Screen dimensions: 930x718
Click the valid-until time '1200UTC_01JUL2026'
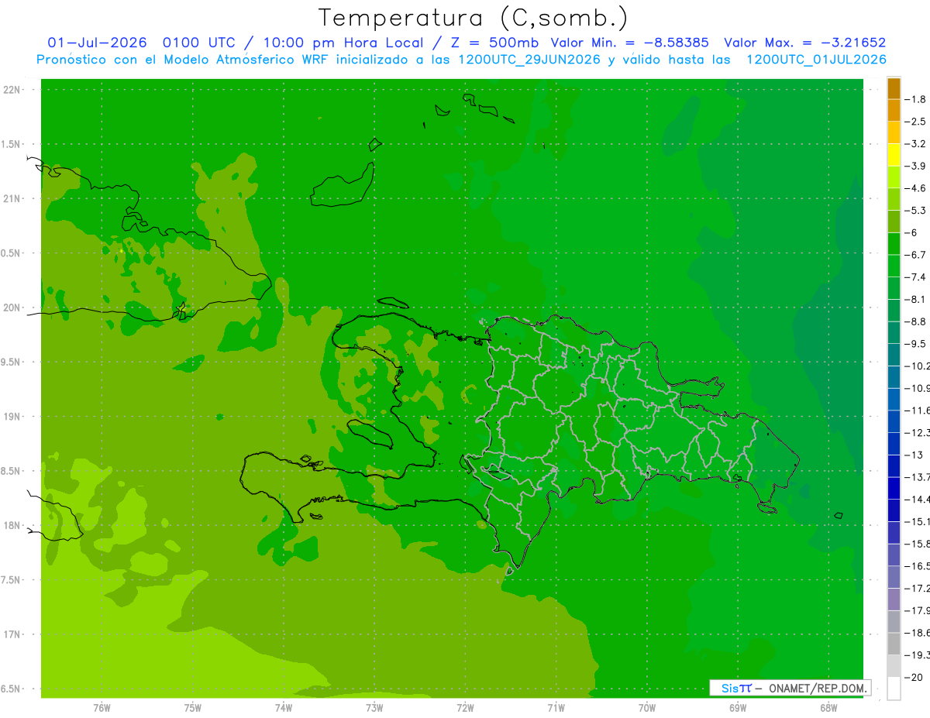click(x=816, y=60)
